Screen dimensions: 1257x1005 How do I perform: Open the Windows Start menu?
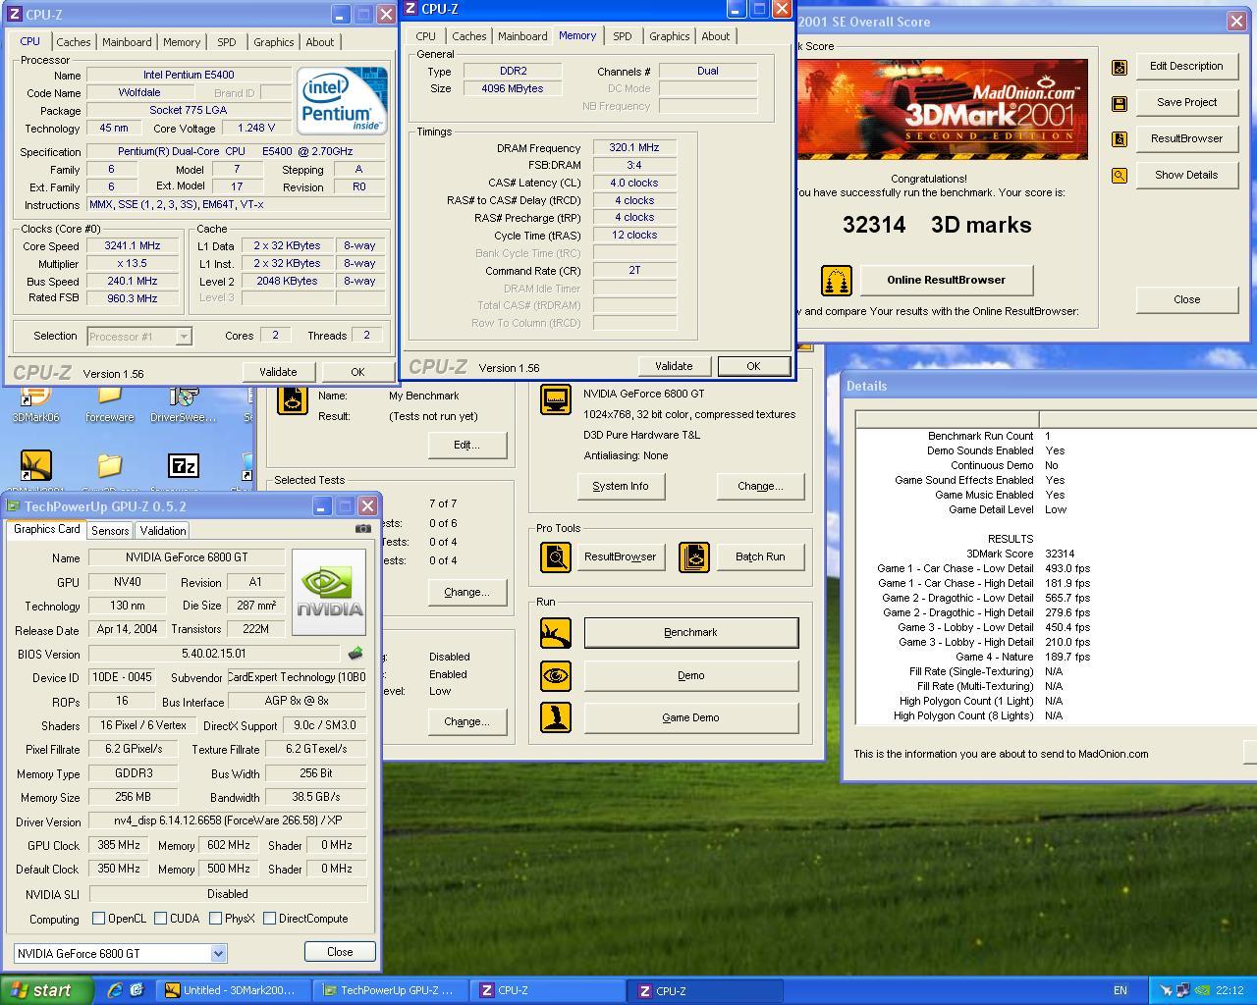[47, 990]
